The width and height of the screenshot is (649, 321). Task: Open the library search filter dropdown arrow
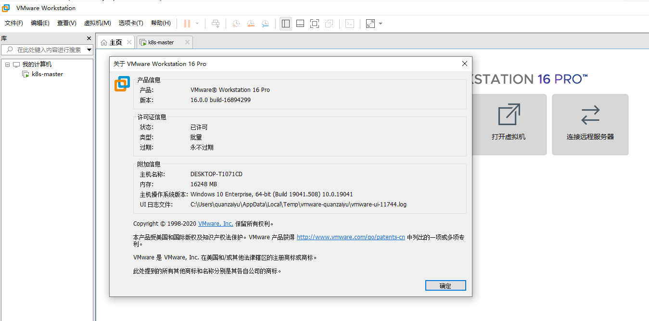click(x=89, y=50)
